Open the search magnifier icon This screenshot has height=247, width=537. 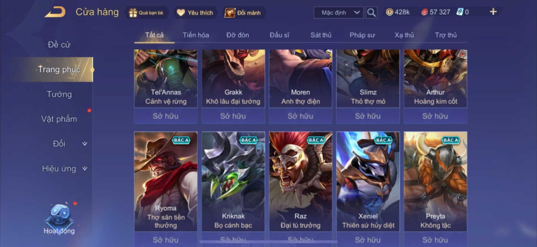371,13
